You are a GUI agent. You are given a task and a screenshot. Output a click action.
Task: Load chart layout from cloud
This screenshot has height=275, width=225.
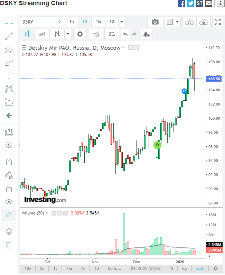[x=189, y=22]
